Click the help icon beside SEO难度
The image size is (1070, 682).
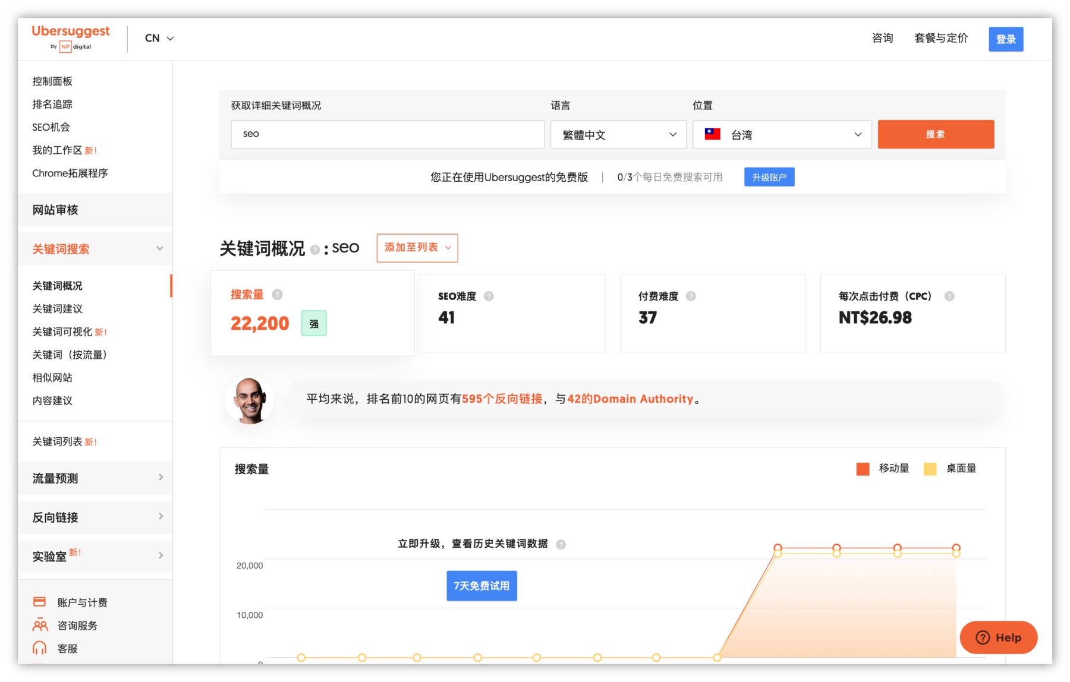pyautogui.click(x=489, y=296)
